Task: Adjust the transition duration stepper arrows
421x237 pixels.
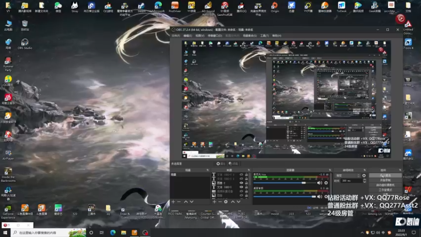Action: point(364,181)
